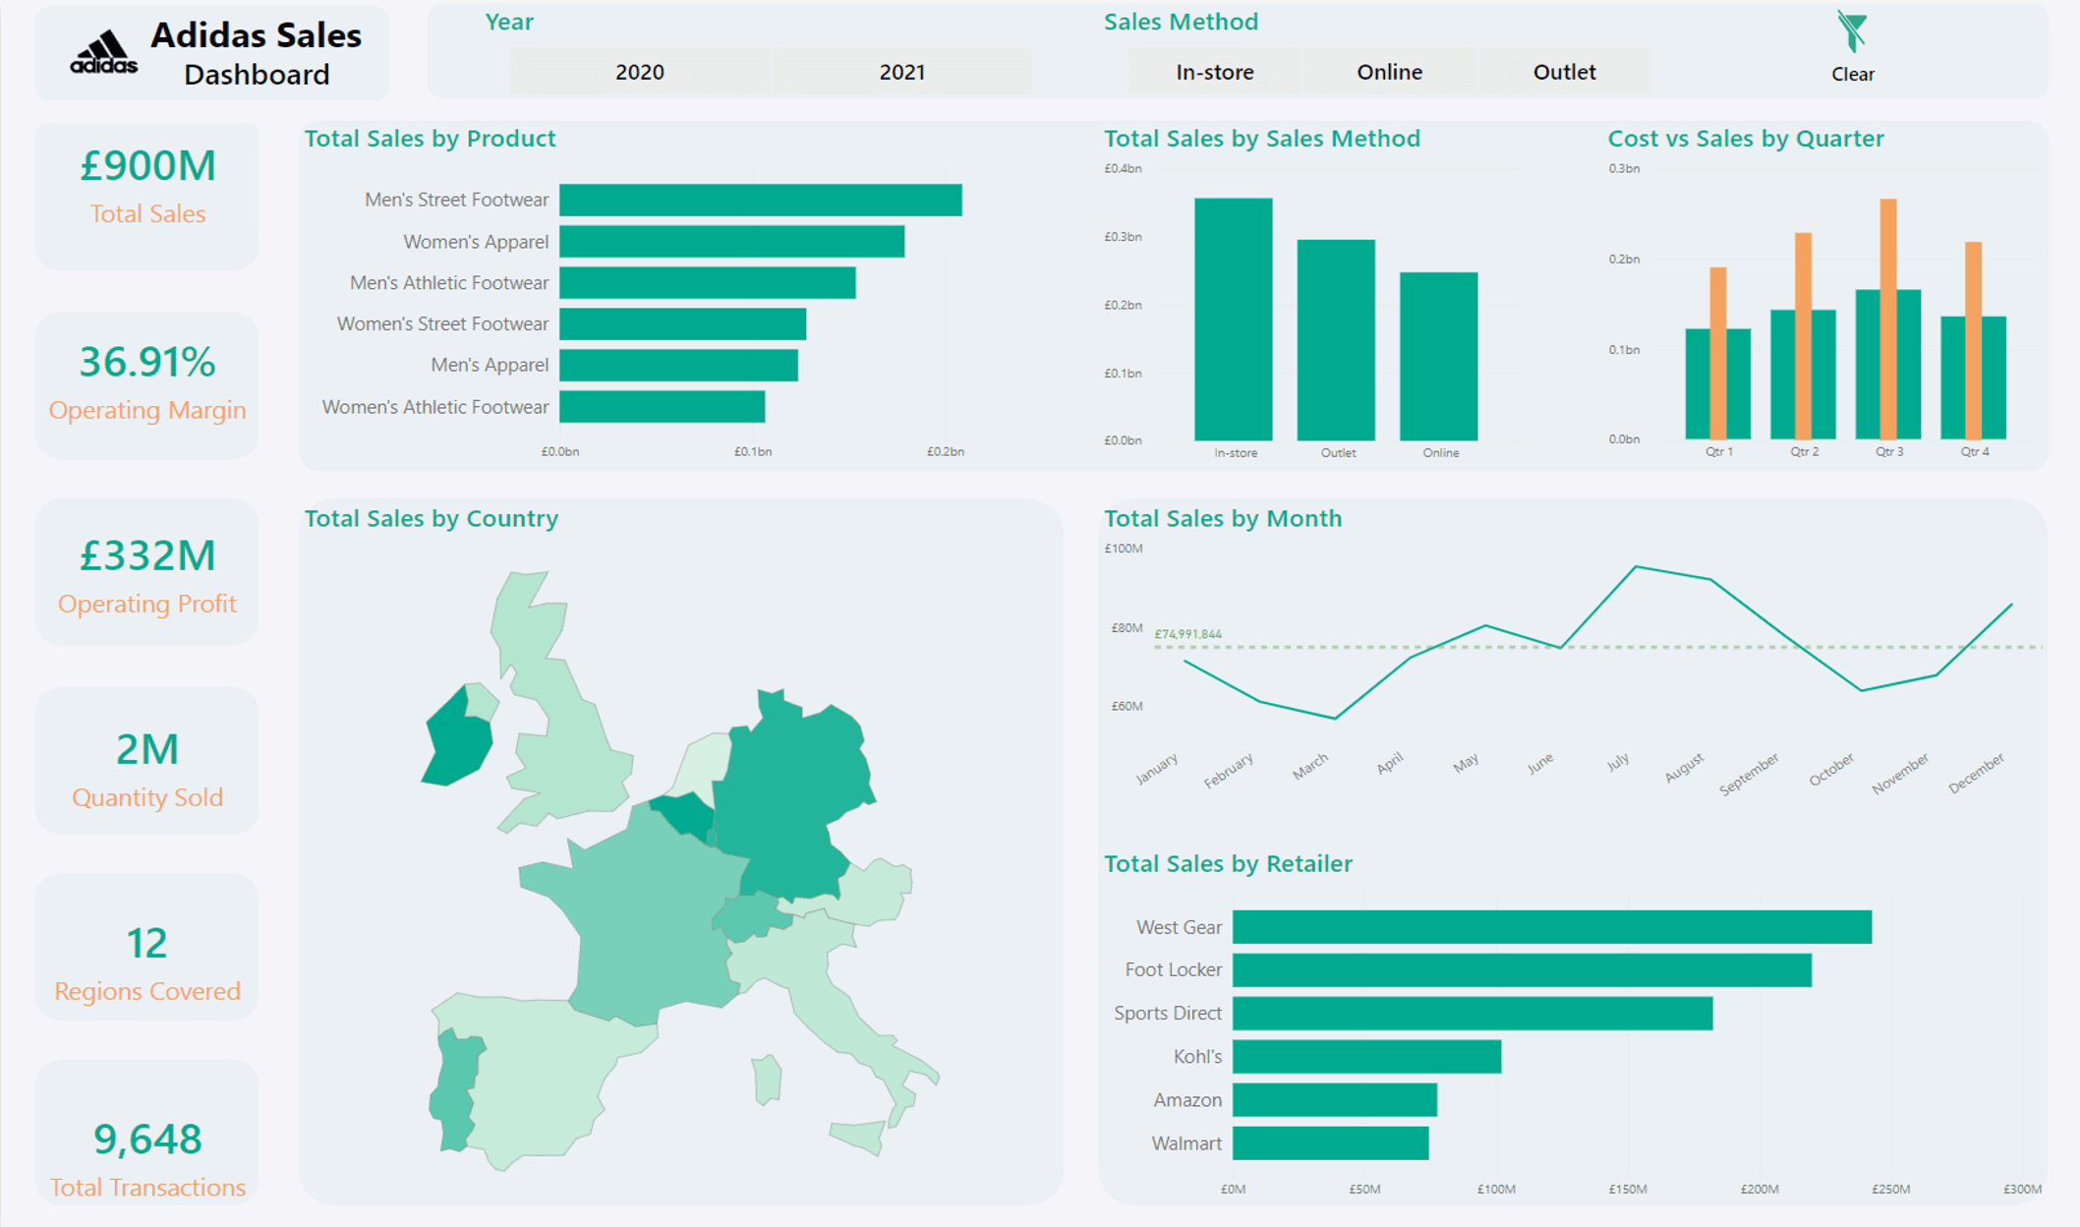Pick the Women's Athletic Footwear bar
Screen dimensions: 2080x1227
pyautogui.click(x=663, y=407)
